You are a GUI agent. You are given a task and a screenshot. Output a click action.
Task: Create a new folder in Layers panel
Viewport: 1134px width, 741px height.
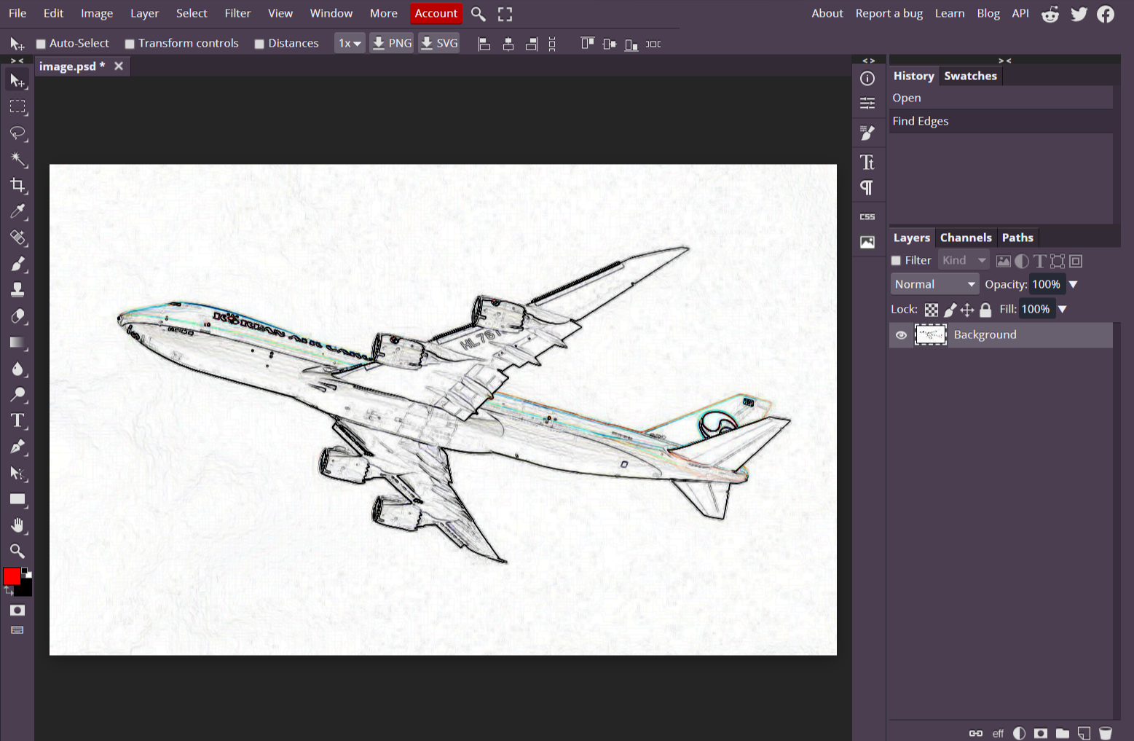coord(1063,733)
